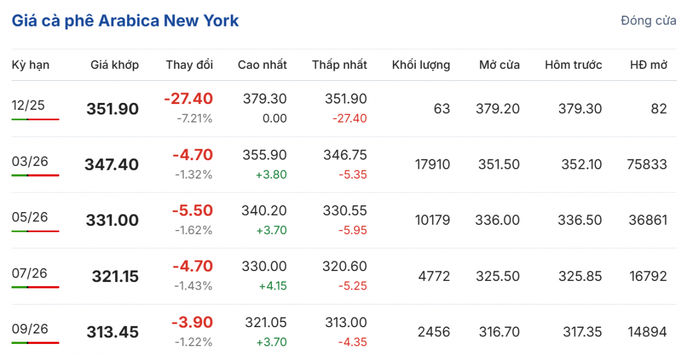This screenshot has height=356, width=693.
Task: Click the 17910 volume value
Action: click(433, 165)
